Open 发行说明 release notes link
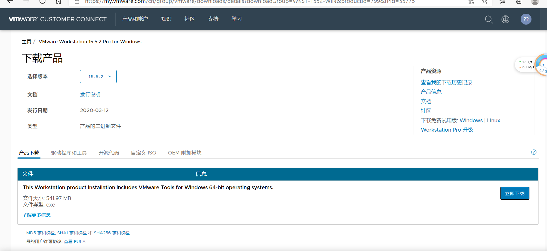The height and width of the screenshot is (251, 547). click(90, 94)
